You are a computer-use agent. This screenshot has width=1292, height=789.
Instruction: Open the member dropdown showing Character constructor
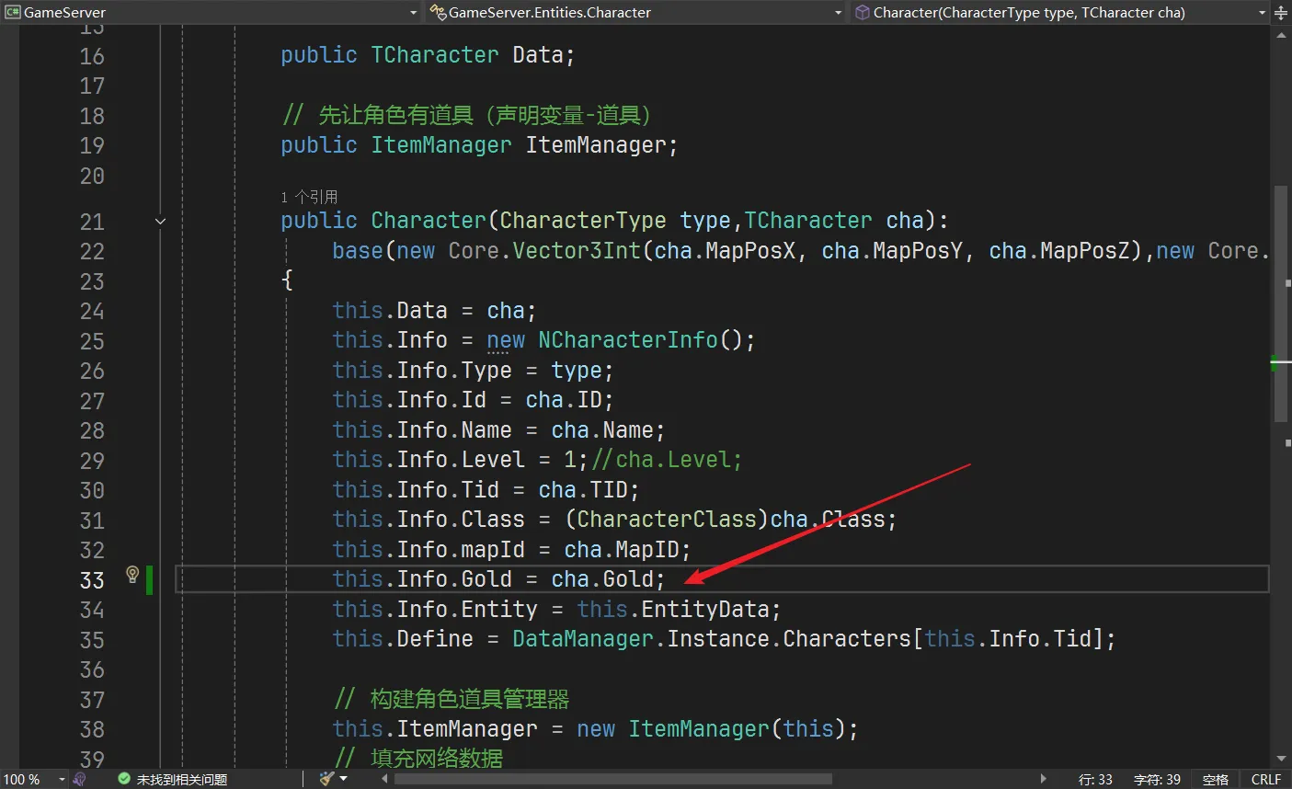(1262, 13)
